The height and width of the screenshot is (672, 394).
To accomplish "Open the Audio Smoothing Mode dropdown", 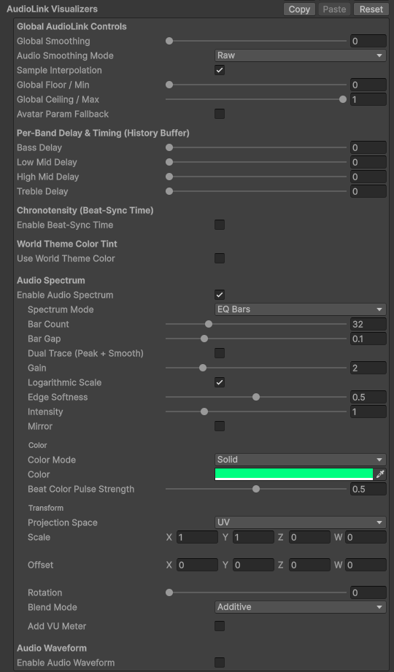I will 300,55.
